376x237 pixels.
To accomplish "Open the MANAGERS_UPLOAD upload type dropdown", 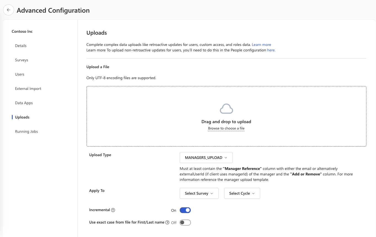I will coord(206,157).
